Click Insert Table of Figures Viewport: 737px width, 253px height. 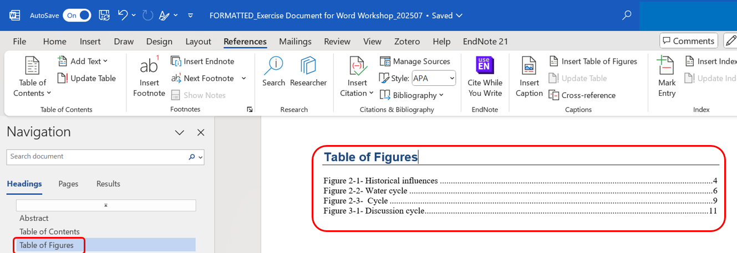593,61
